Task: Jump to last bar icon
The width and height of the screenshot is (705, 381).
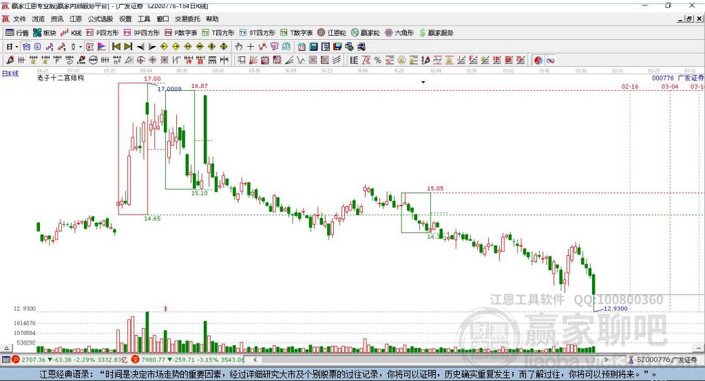Action: (128, 47)
